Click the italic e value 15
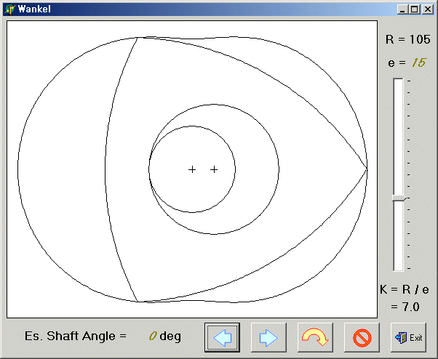 [x=417, y=62]
